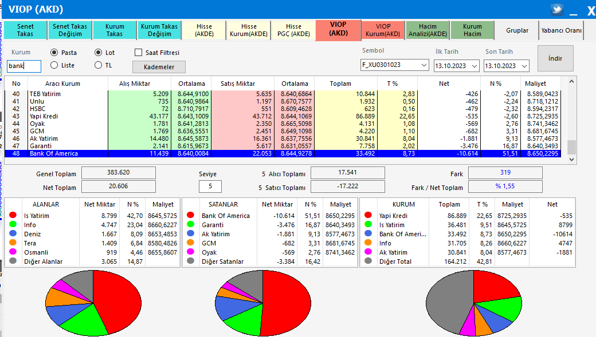Viewport: 596px width, 337px height.
Task: Click the Fark / Net Toplam value % 1,55
Action: tap(505, 187)
